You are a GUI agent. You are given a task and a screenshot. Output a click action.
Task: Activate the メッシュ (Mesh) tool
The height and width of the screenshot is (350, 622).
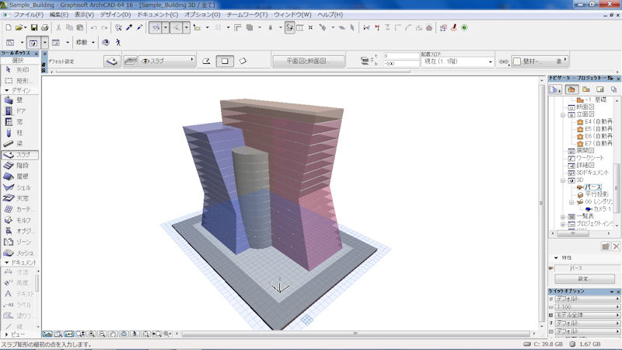click(x=19, y=253)
